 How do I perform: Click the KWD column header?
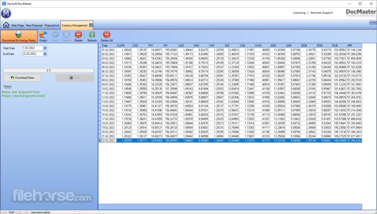pos(263,45)
